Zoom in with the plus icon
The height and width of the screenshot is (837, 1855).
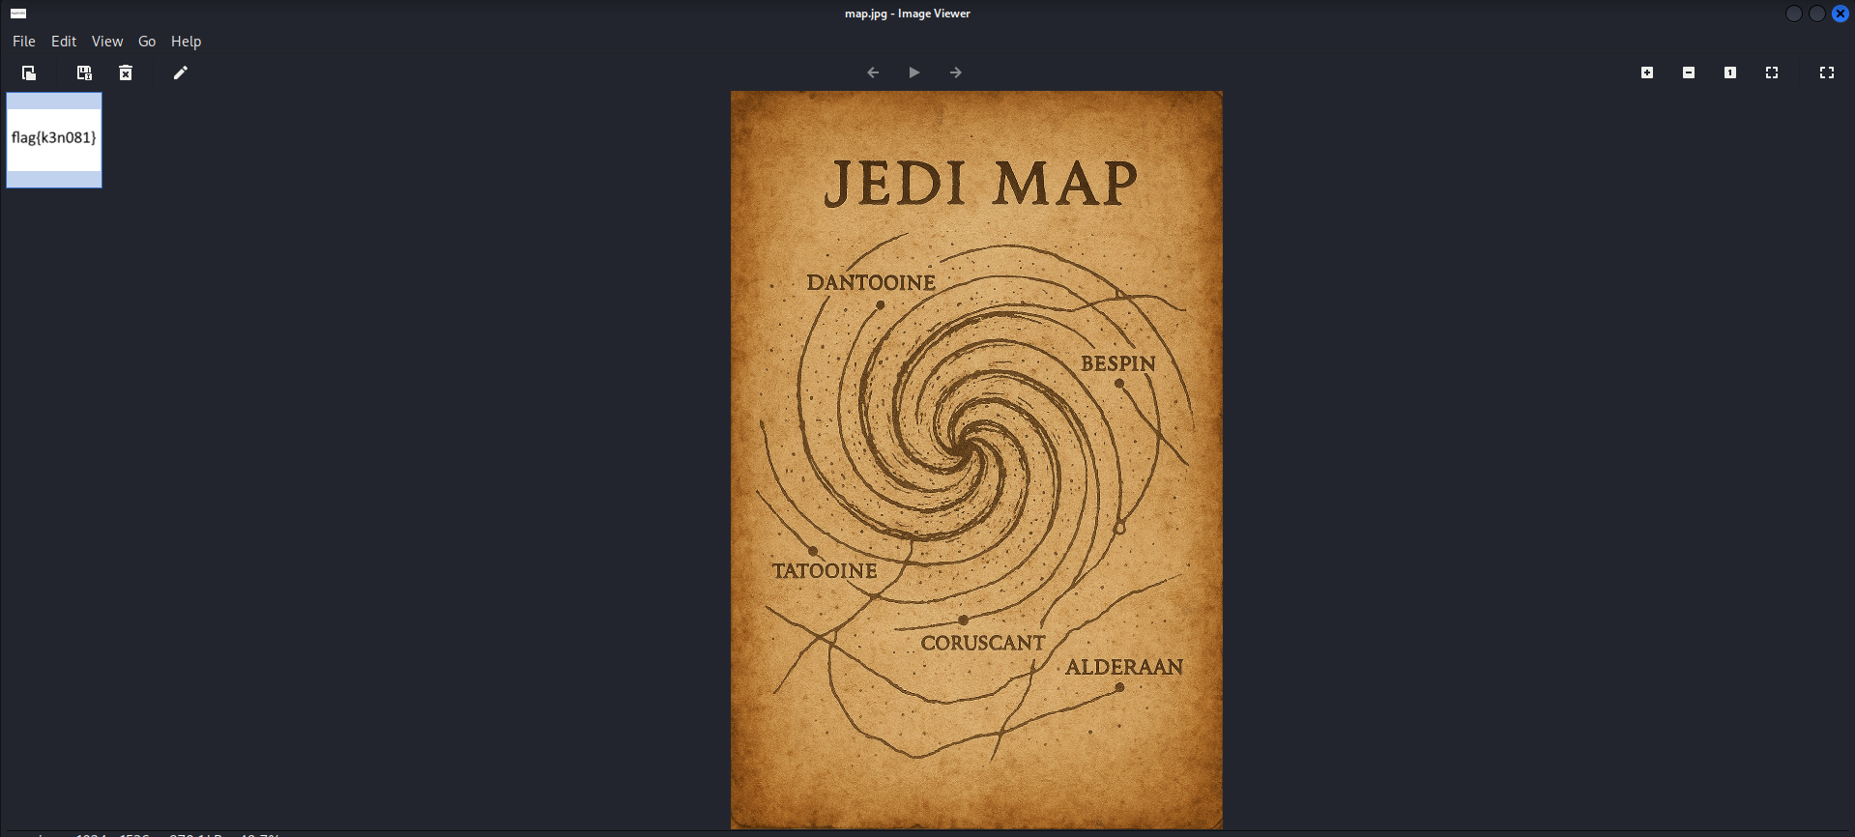1647,72
